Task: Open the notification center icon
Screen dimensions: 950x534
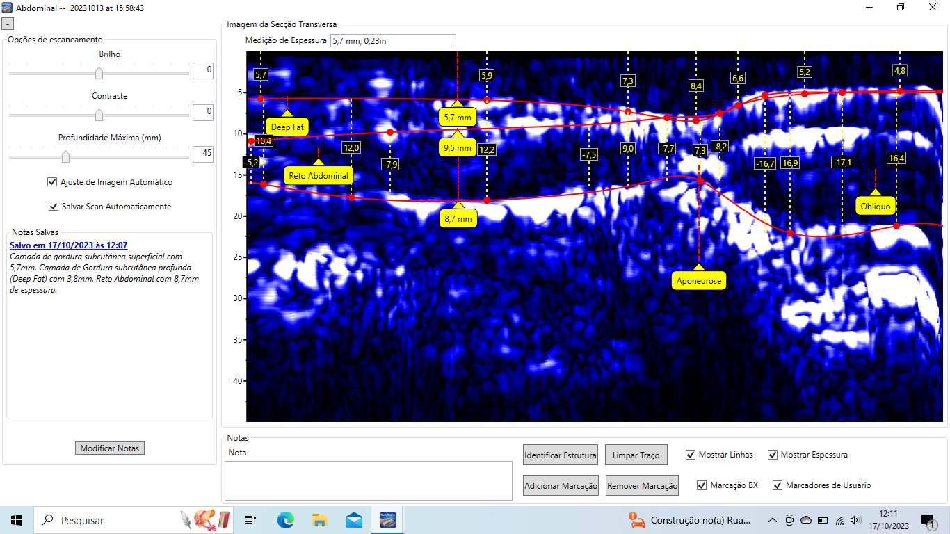Action: tap(928, 520)
